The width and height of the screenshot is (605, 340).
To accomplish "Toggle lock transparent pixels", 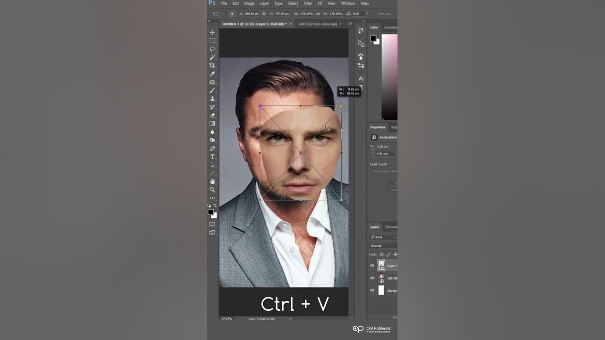I will (x=381, y=255).
